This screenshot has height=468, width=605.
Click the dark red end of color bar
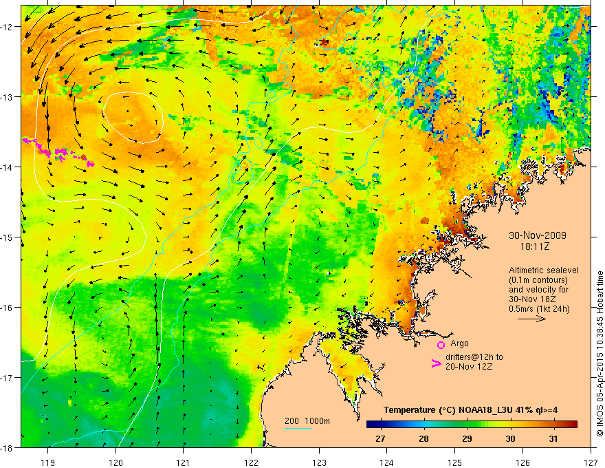click(574, 425)
